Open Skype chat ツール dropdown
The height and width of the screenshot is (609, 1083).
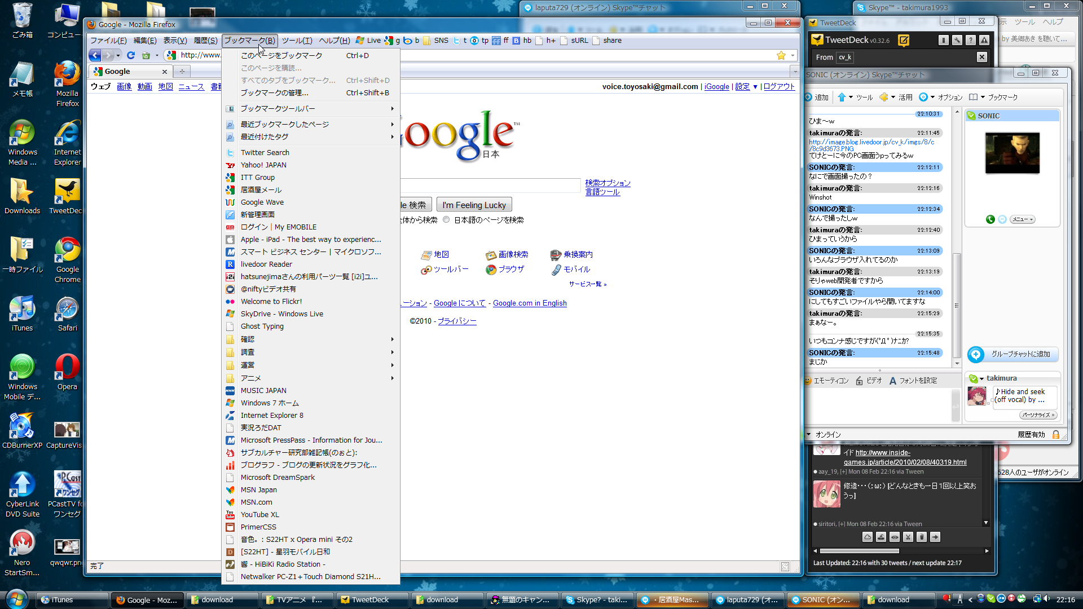coord(855,98)
